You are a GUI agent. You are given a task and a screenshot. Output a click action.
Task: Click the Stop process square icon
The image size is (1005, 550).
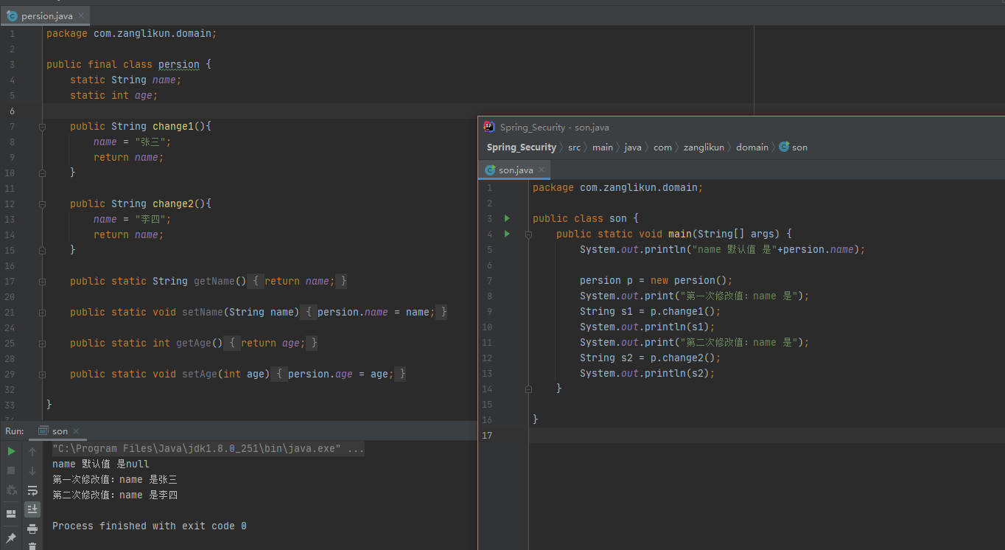pyautogui.click(x=11, y=470)
